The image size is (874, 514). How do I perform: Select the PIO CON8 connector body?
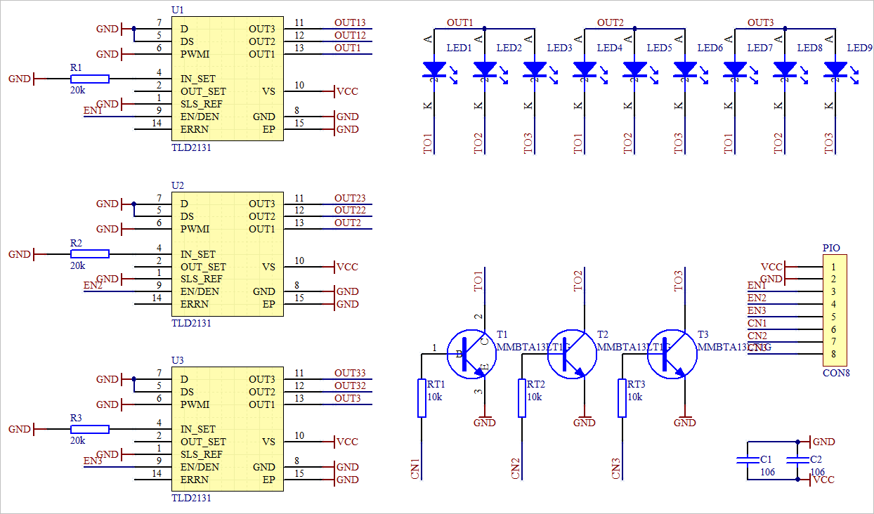tap(835, 310)
